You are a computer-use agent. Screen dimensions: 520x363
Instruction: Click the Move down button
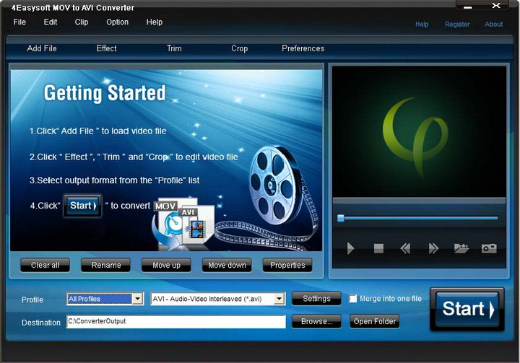click(x=227, y=265)
